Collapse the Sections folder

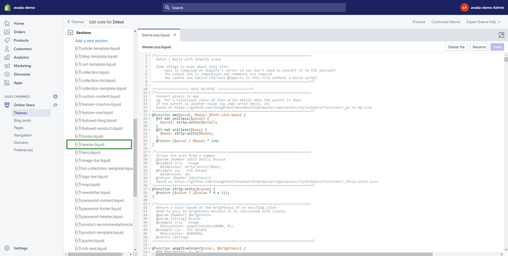(71, 33)
